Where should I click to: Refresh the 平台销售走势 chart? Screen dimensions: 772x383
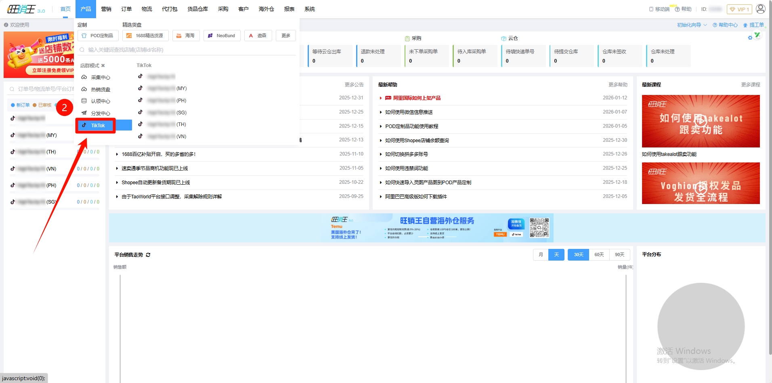point(148,255)
